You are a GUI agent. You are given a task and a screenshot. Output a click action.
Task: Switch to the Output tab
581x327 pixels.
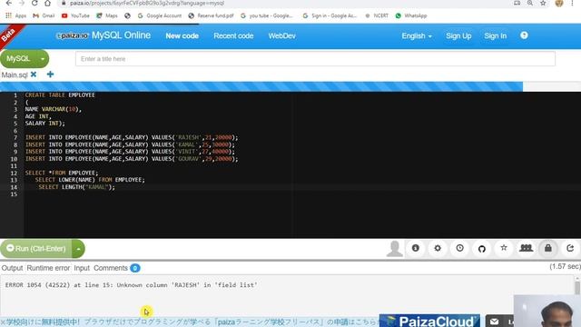click(12, 268)
